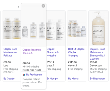Select the braco.fi shampoo and conditioner image
The width and height of the screenshot is (110, 91).
[56, 28]
